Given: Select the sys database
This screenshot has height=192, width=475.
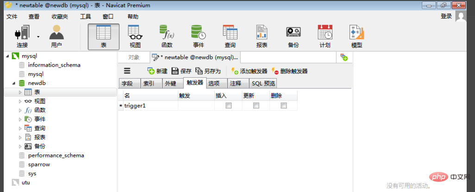Looking at the screenshot, I should click(x=32, y=173).
